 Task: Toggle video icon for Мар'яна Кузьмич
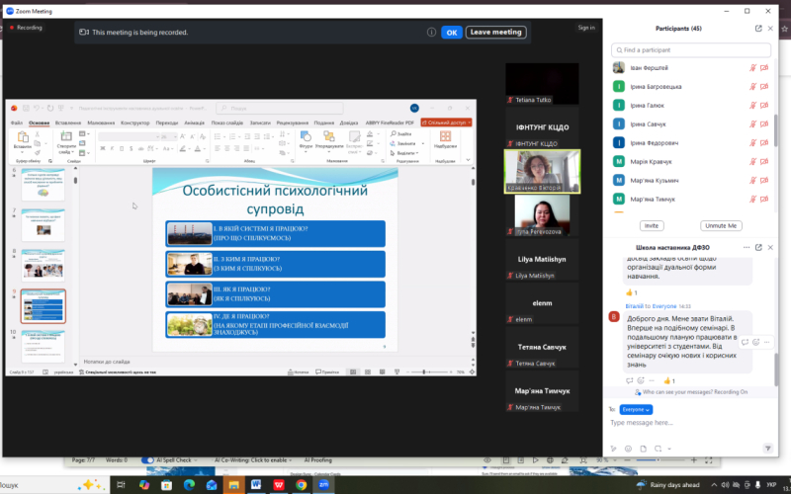tap(764, 181)
